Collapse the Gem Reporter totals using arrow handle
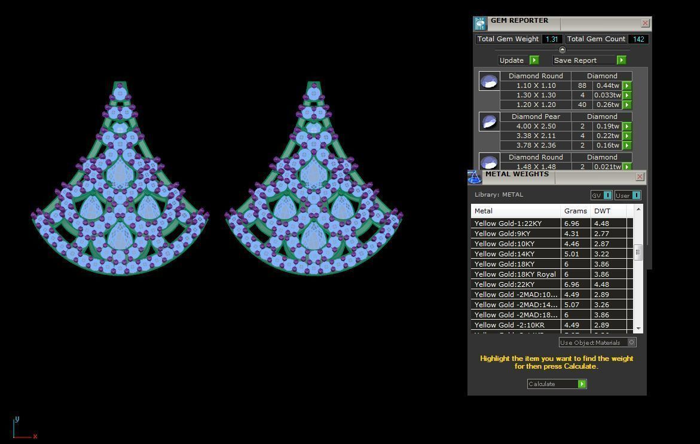The image size is (700, 444). click(563, 50)
